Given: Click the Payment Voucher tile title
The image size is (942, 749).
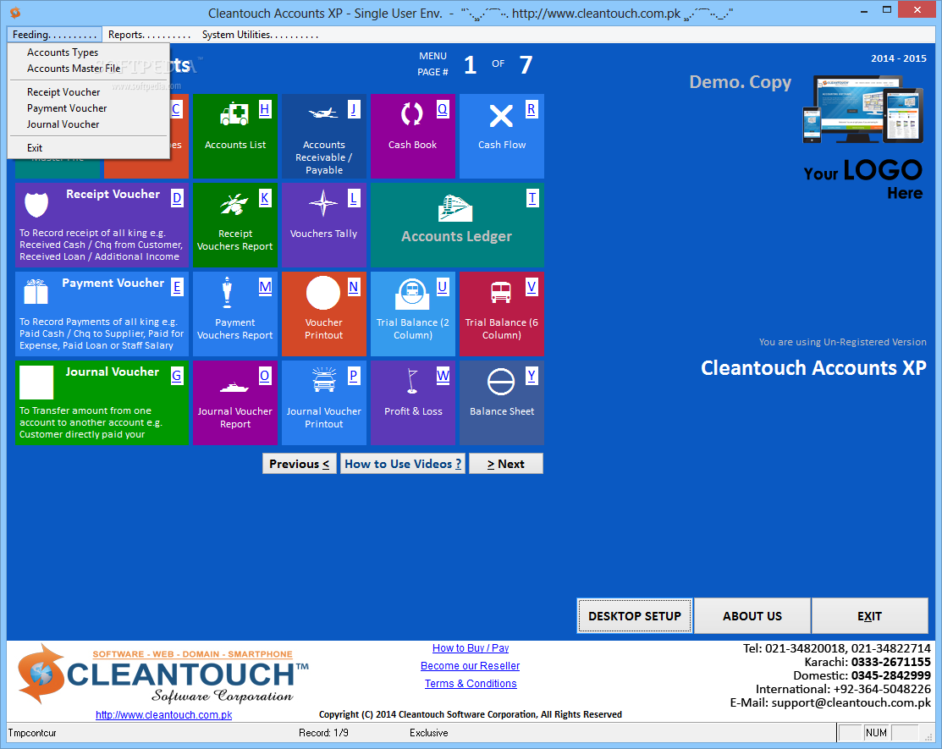Looking at the screenshot, I should click(x=113, y=283).
